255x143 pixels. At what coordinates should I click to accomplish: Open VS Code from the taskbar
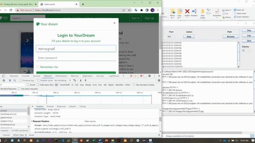click(63, 140)
